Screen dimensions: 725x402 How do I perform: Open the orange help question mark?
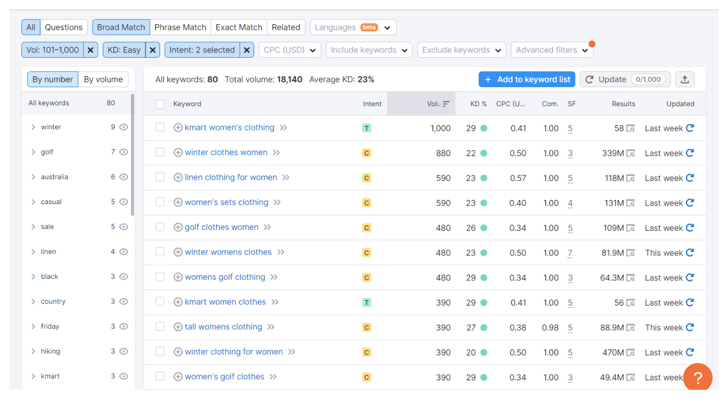coord(698,377)
